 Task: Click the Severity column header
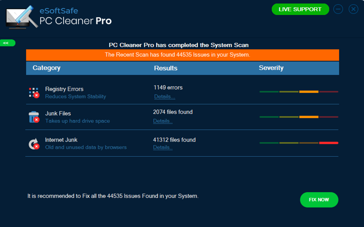point(271,68)
